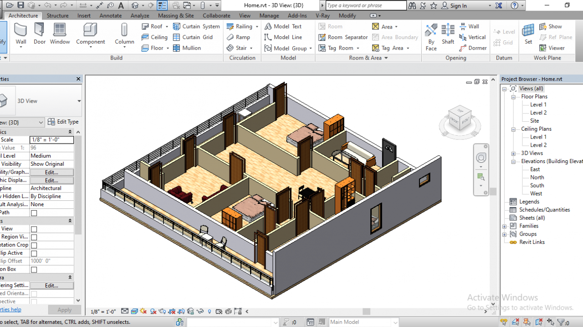Select the By Face opening tool

(x=431, y=37)
